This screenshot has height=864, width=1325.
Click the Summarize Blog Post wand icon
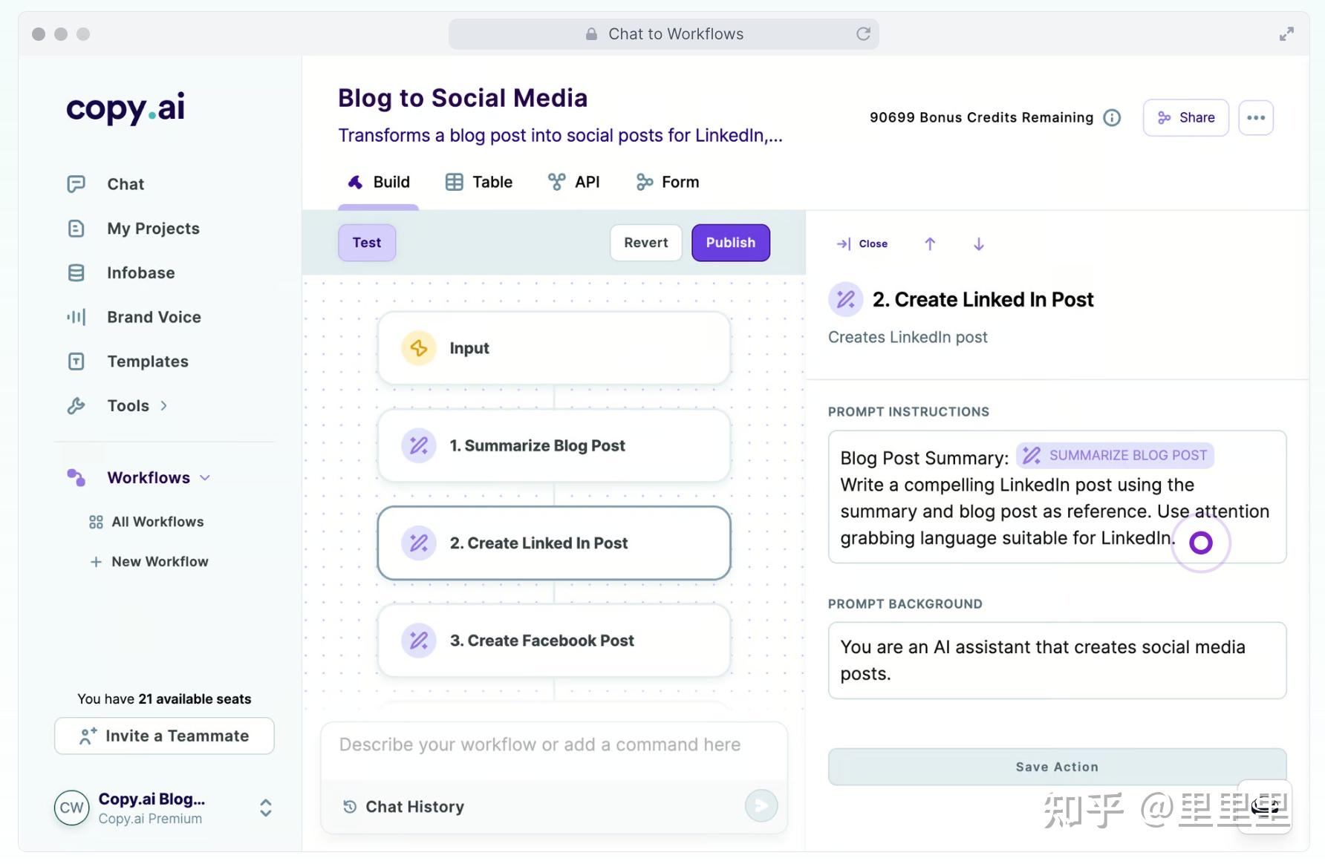coord(419,445)
